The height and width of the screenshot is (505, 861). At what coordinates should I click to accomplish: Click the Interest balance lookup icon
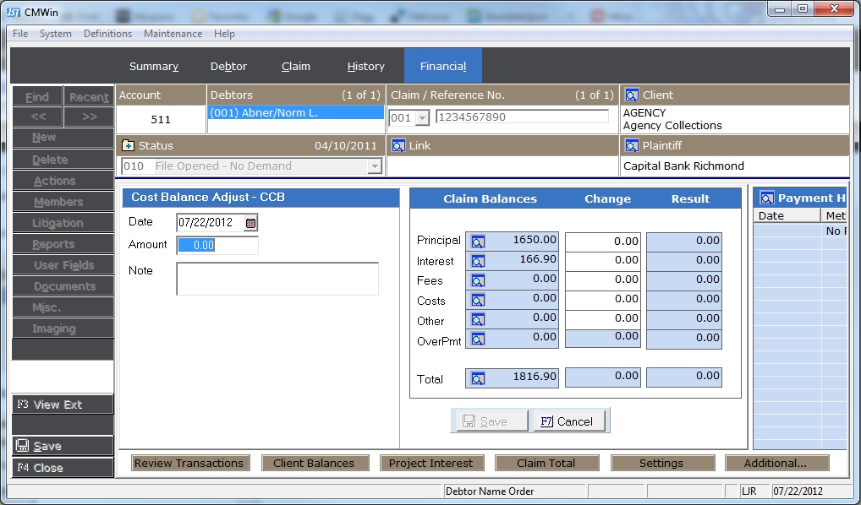(x=478, y=262)
